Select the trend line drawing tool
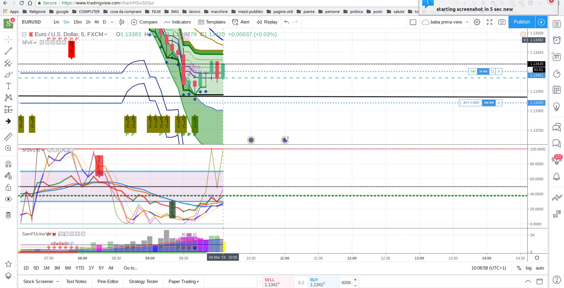 tap(8, 51)
